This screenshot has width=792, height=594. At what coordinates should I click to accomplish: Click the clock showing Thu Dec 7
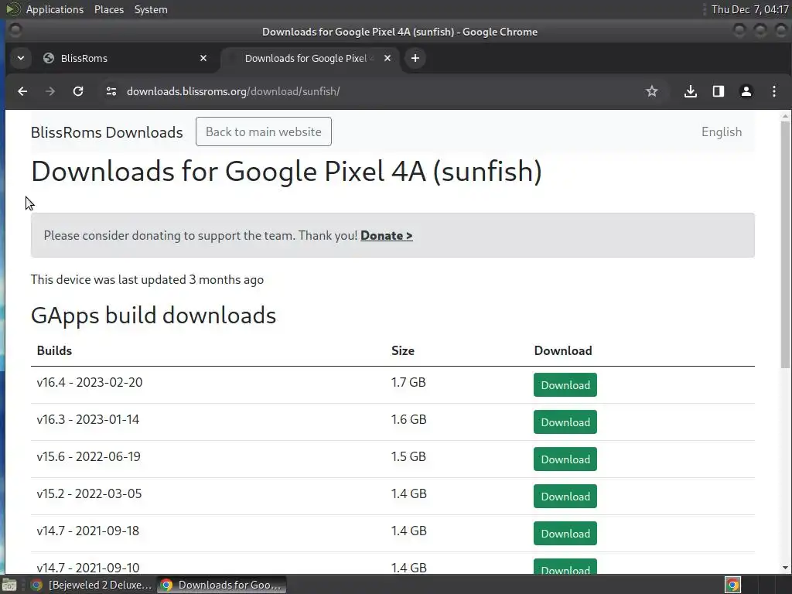[x=749, y=9]
